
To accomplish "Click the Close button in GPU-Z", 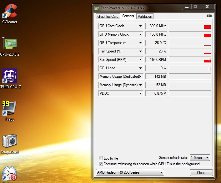I will click(x=201, y=173).
